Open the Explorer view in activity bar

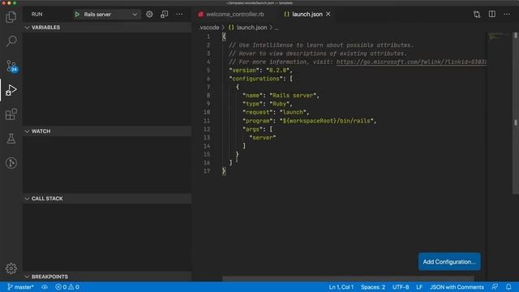tap(11, 17)
